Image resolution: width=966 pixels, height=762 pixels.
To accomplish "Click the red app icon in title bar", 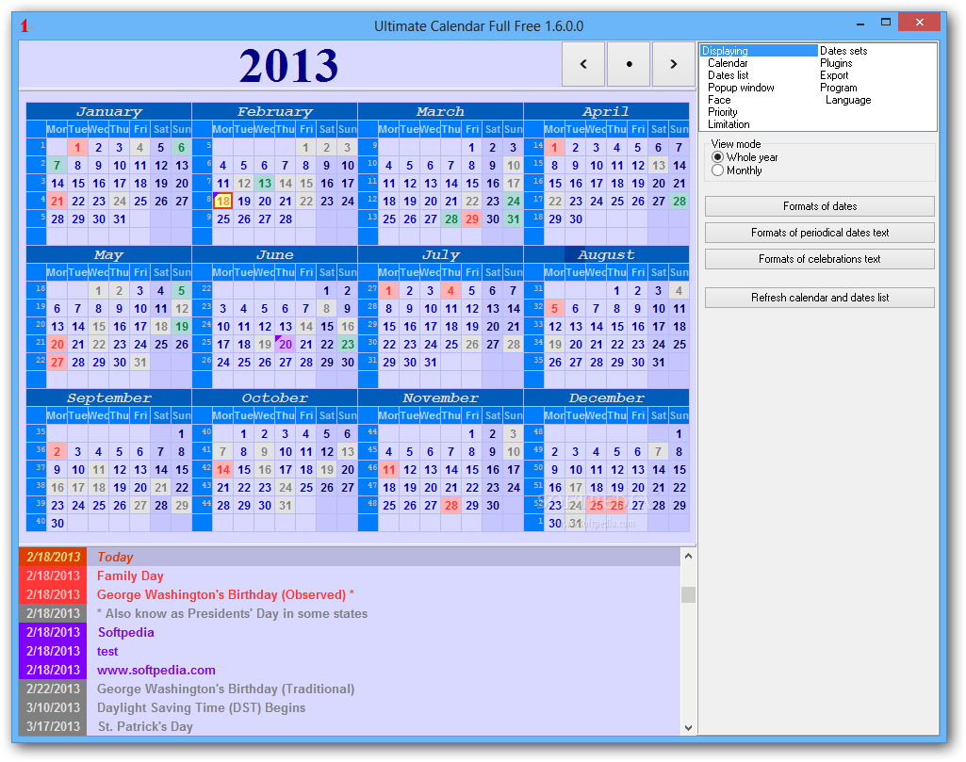I will (25, 25).
